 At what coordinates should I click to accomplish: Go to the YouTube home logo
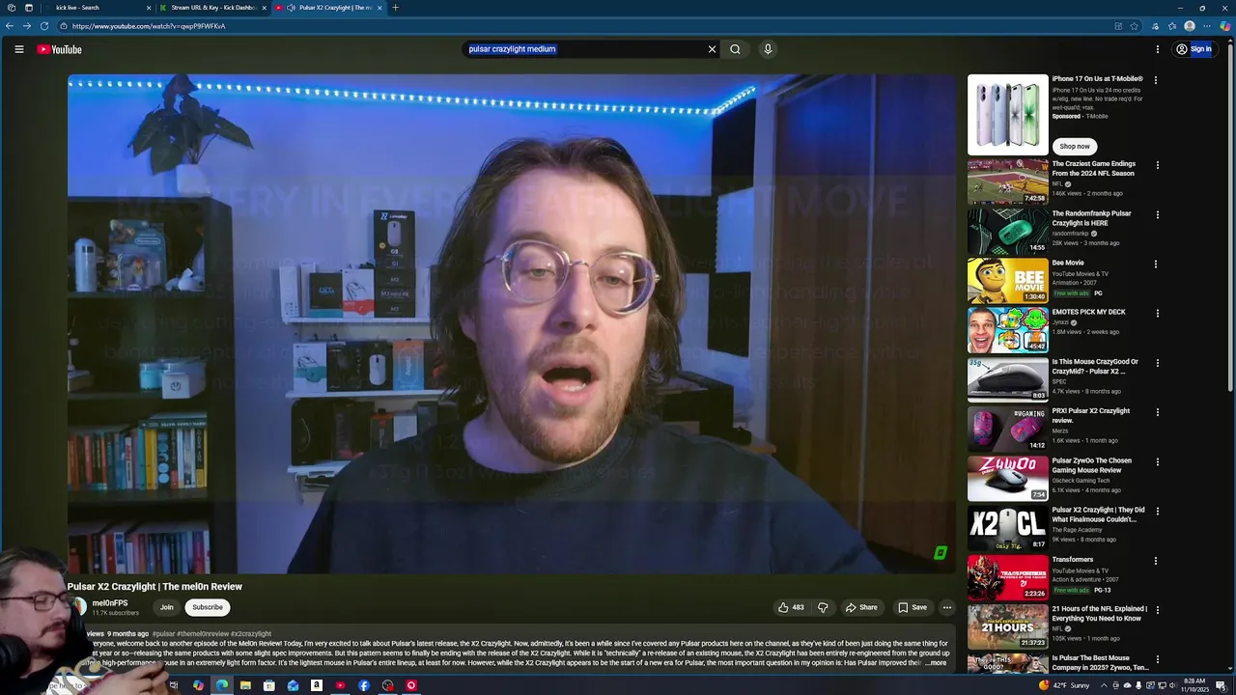[x=60, y=49]
